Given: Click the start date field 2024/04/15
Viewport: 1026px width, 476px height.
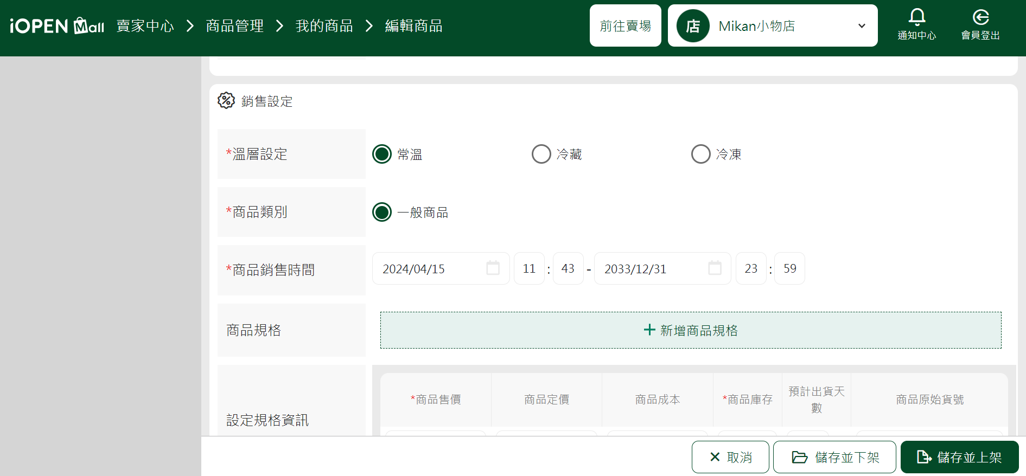Looking at the screenshot, I should [441, 268].
